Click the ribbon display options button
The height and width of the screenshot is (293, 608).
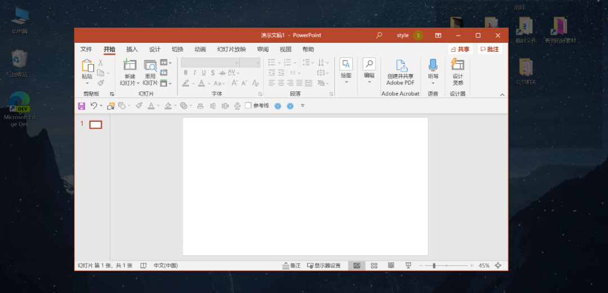(x=438, y=35)
